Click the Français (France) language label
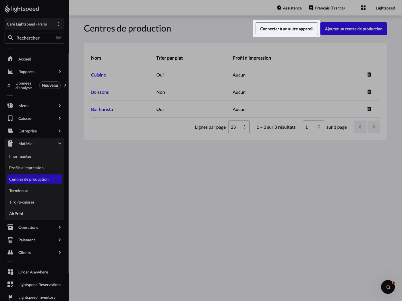Screen dimensions: 402x301 click(330, 8)
